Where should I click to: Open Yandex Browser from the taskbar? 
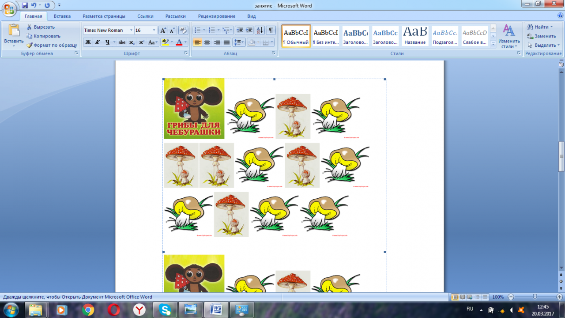(x=140, y=310)
